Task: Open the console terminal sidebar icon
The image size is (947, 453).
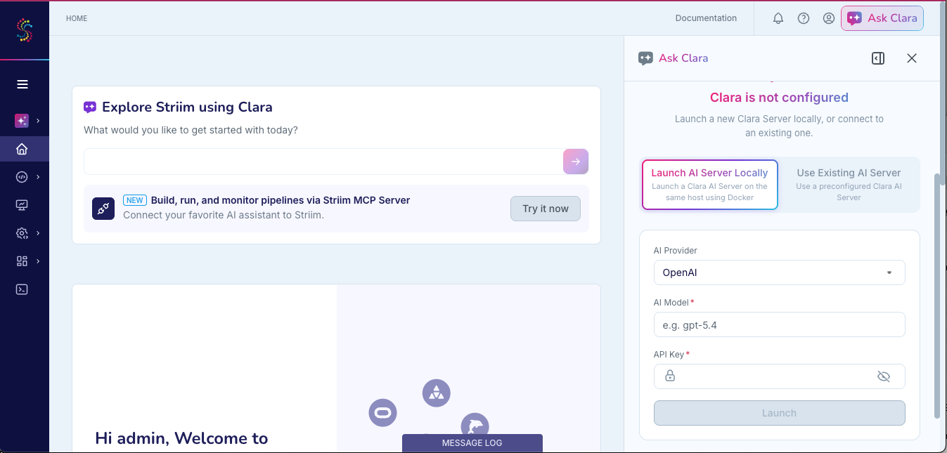Action: pyautogui.click(x=22, y=289)
